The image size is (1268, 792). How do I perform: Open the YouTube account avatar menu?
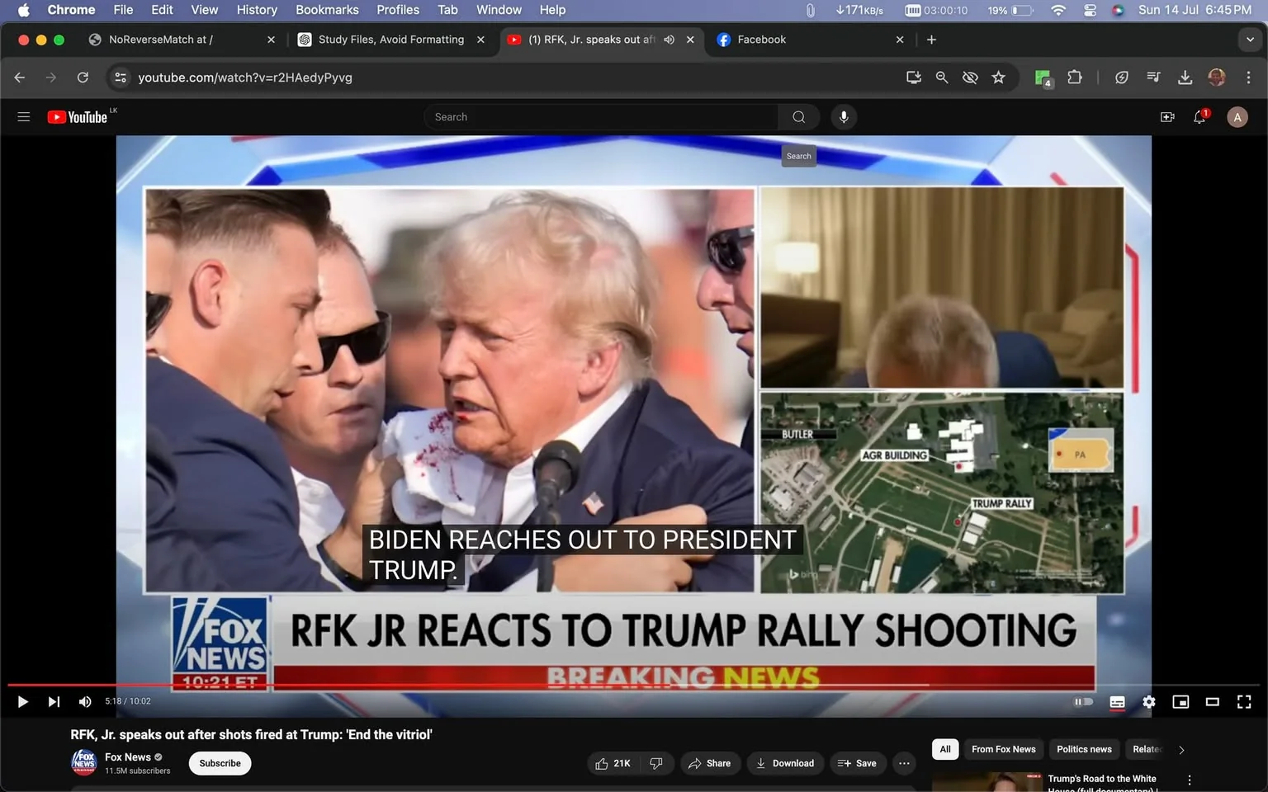[1237, 117]
